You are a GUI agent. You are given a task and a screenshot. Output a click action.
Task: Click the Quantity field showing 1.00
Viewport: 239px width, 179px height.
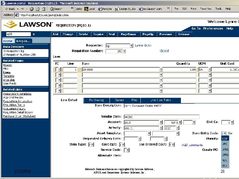pyautogui.click(x=179, y=69)
